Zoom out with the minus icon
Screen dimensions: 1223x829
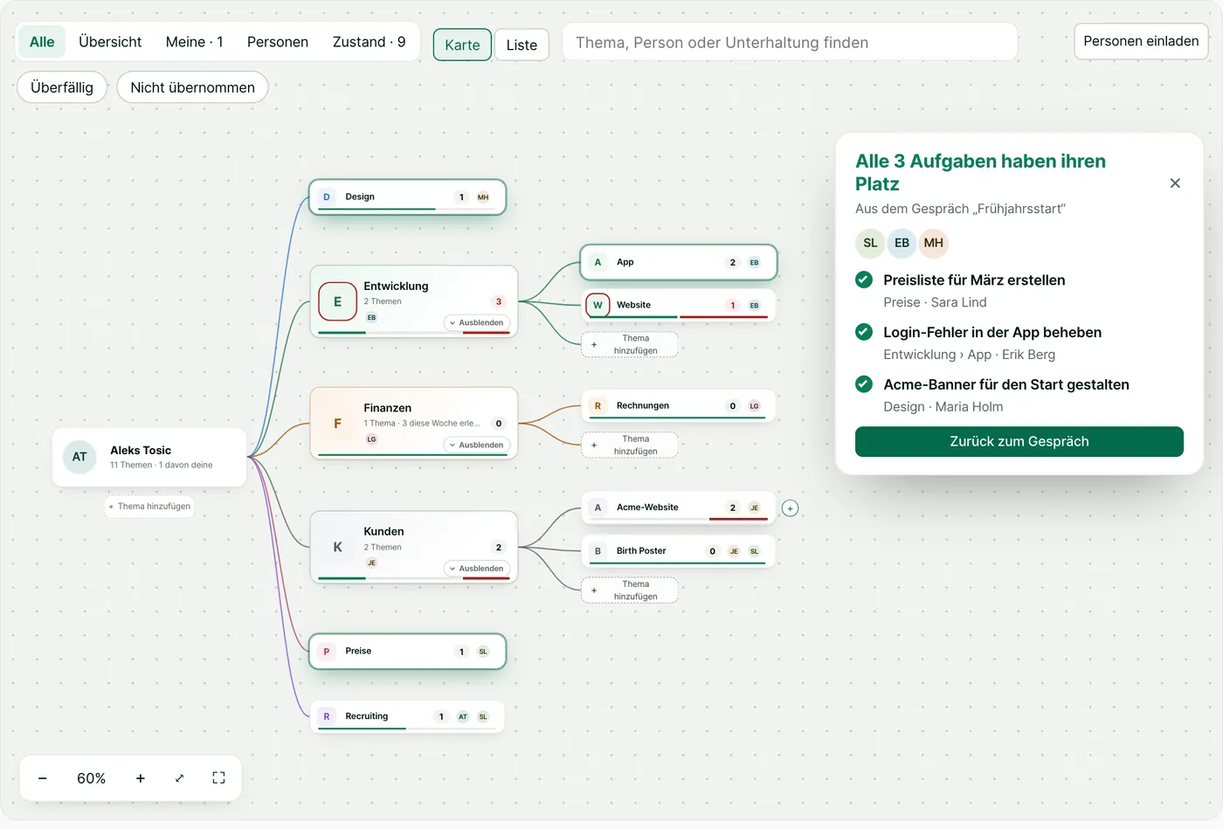click(42, 778)
